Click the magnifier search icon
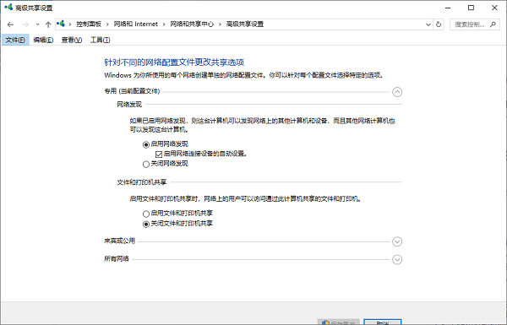This screenshot has width=507, height=325. click(493, 24)
